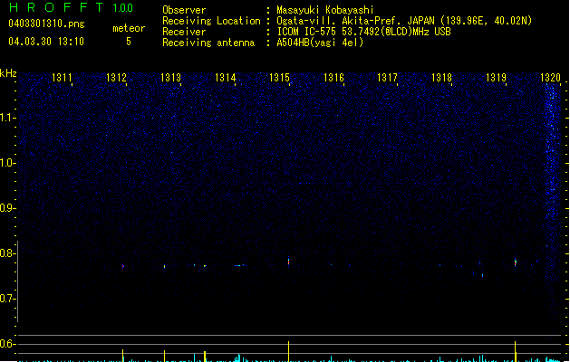Click the 1314 time axis marker
This screenshot has width=570, height=362.
click(225, 78)
